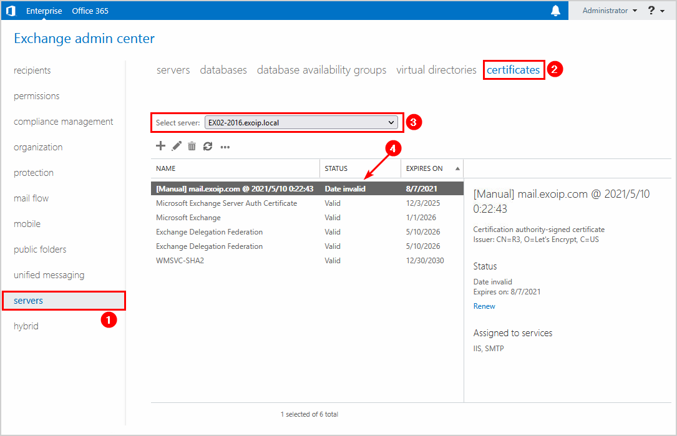677x436 pixels.
Task: Open the servers tab
Action: click(x=173, y=70)
